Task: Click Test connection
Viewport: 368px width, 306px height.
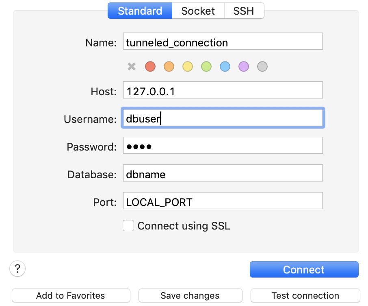Action: (x=305, y=295)
